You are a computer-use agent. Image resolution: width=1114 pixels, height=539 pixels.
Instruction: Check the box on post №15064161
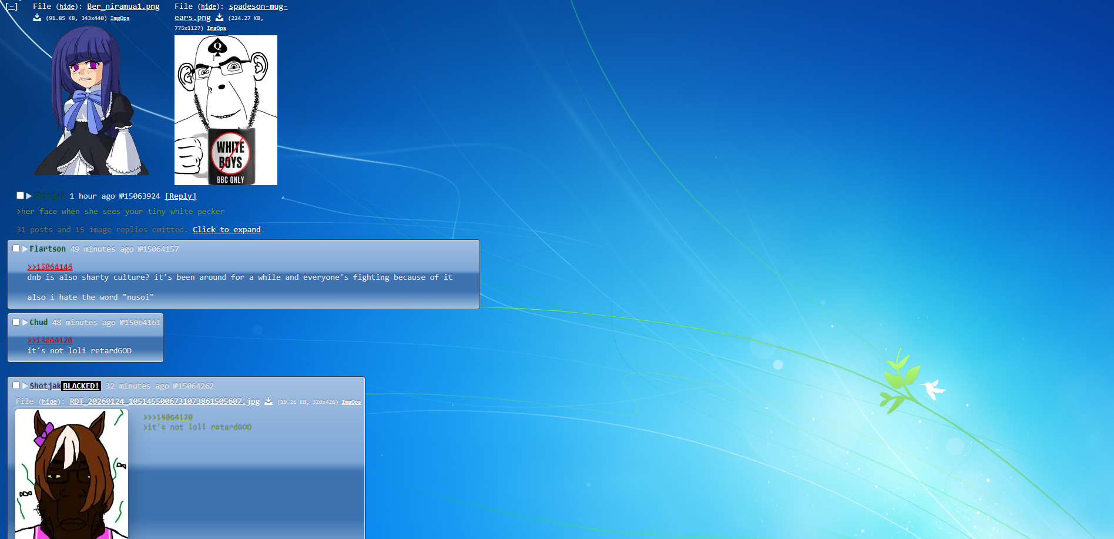pyautogui.click(x=16, y=322)
